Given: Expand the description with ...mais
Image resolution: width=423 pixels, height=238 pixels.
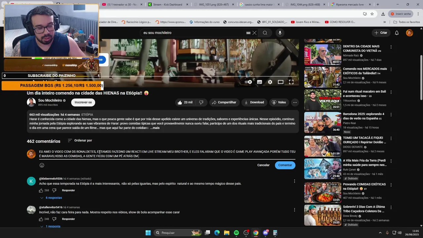Looking at the screenshot, I should pyautogui.click(x=155, y=128).
